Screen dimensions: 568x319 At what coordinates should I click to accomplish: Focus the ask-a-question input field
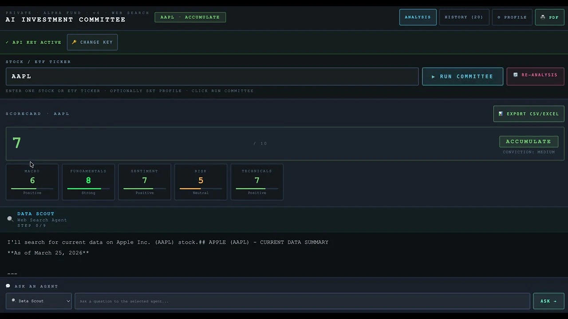click(x=302, y=301)
